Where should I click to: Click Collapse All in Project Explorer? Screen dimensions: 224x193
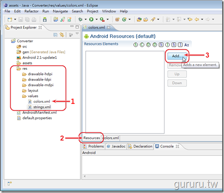pos(55,35)
